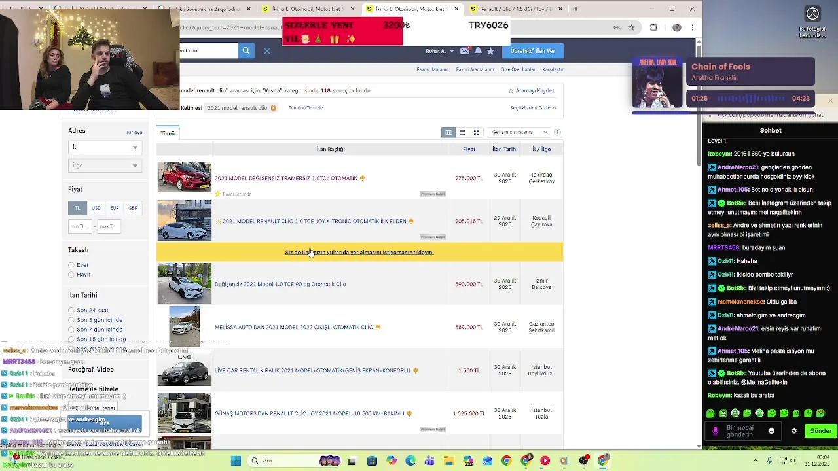Open a new browser tab
The height and width of the screenshot is (471, 838).
pyautogui.click(x=576, y=9)
